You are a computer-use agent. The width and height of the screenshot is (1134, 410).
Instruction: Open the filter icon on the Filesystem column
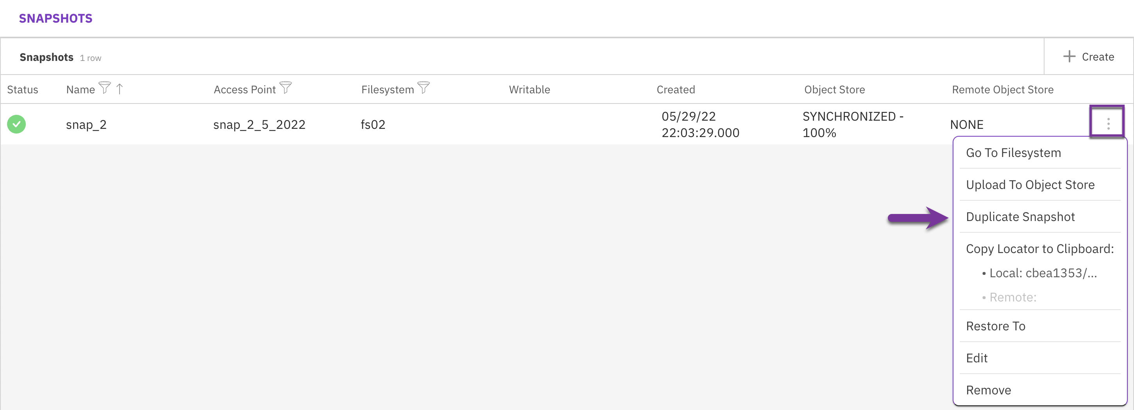pos(424,88)
